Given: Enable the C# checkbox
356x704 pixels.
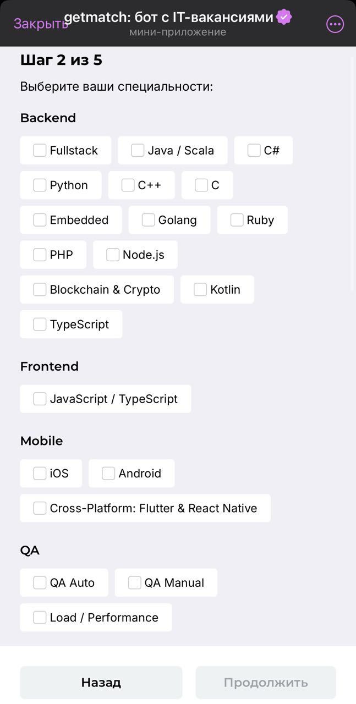Looking at the screenshot, I should [x=253, y=150].
